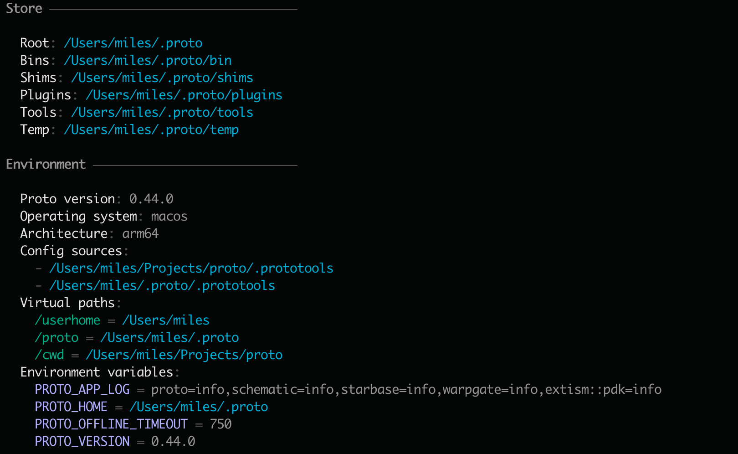
Task: Select the PROTO_HOME variable name
Action: (71, 407)
